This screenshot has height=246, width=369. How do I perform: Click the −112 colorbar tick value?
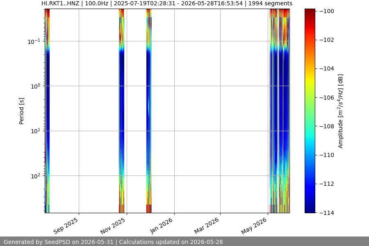327,184
